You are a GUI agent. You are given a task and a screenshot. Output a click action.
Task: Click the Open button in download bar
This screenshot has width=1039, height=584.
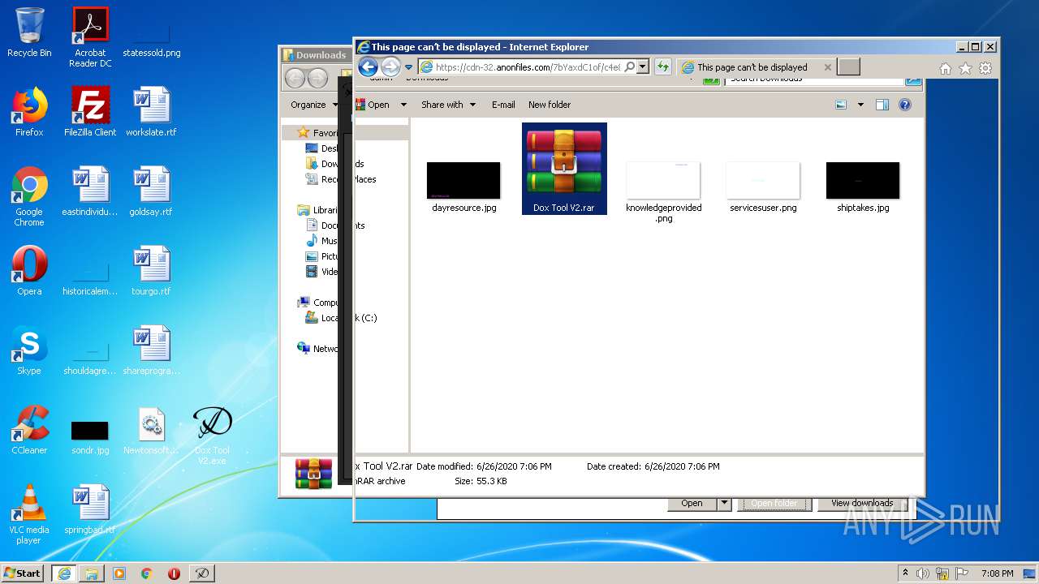tap(692, 504)
